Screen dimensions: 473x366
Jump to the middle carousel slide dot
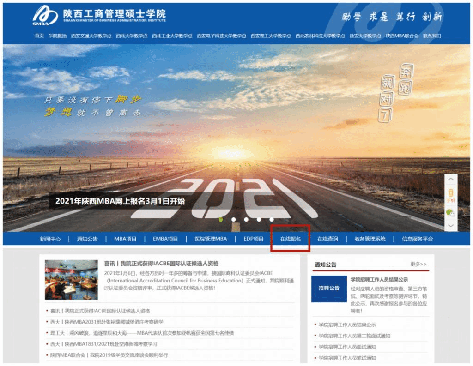(246, 220)
